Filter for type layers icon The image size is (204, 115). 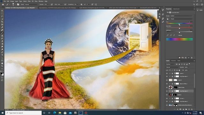182,64
